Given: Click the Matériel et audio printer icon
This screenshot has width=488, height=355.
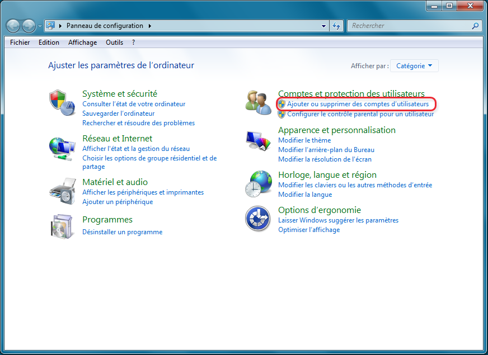Looking at the screenshot, I should pyautogui.click(x=63, y=191).
